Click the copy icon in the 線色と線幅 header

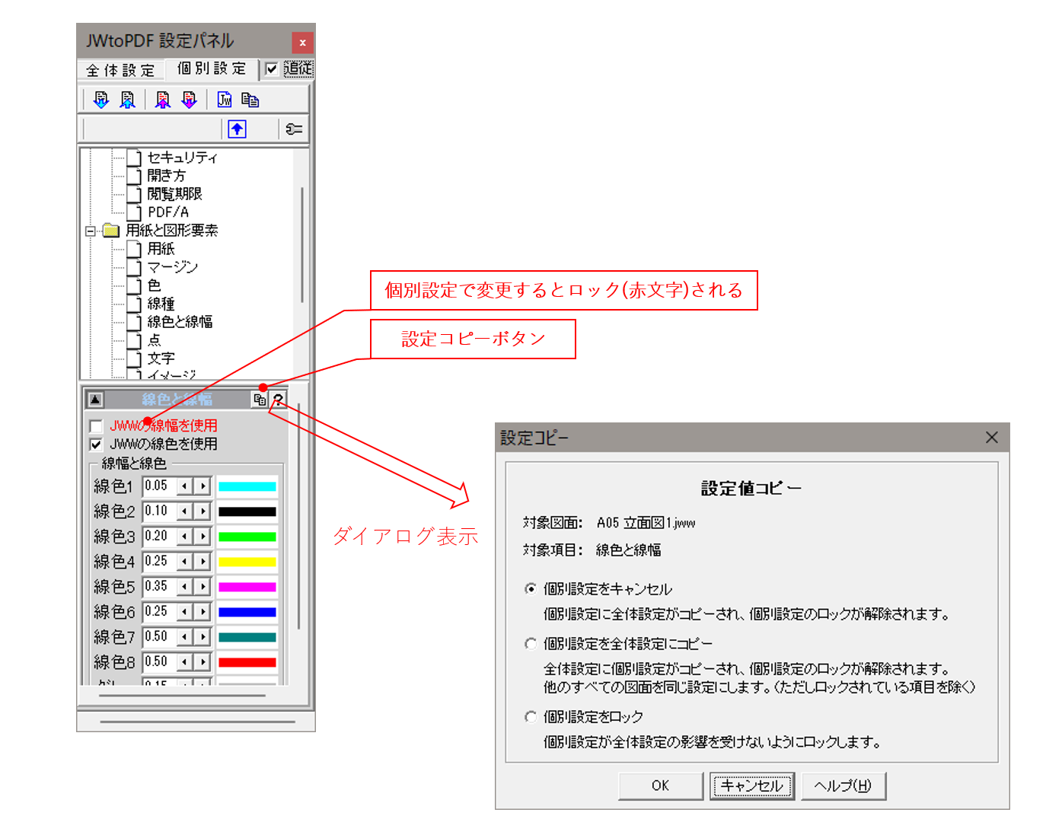(260, 399)
